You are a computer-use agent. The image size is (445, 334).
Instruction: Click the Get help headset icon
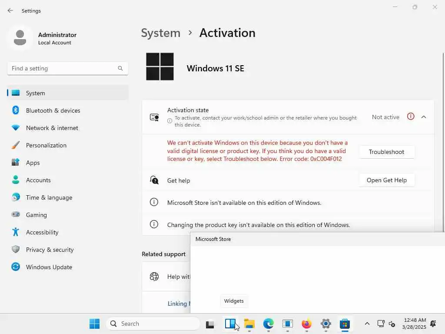pyautogui.click(x=154, y=180)
